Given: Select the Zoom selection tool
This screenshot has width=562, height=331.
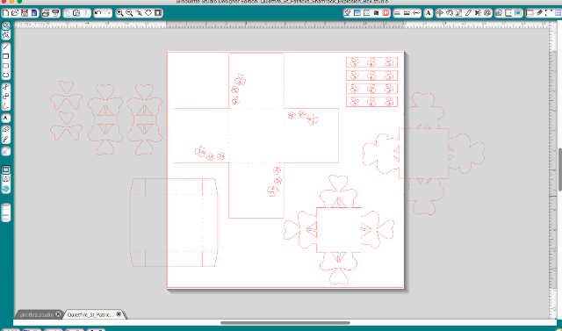Looking at the screenshot, I should click(139, 13).
